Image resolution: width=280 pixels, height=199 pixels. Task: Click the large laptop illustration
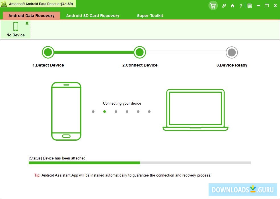pos(195,110)
